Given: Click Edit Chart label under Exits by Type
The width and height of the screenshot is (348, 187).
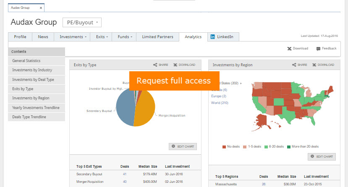Looking at the screenshot, I should [186, 146].
